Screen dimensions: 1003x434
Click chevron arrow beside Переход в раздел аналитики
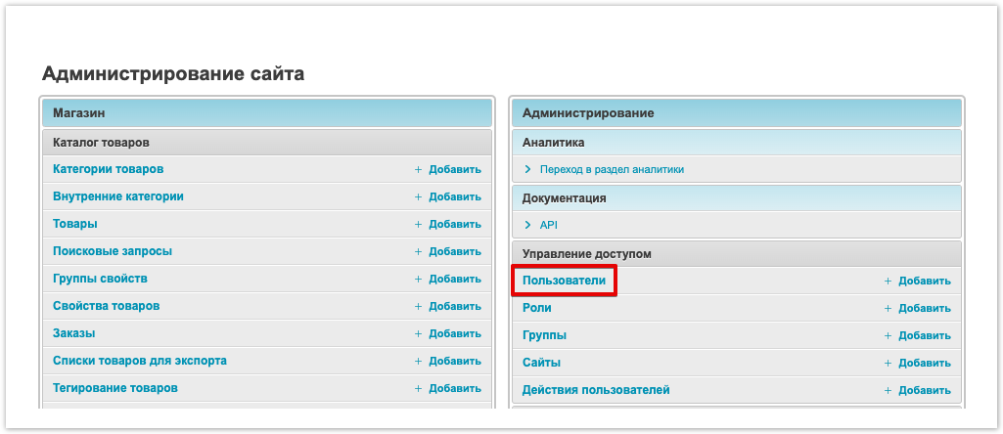[x=527, y=169]
